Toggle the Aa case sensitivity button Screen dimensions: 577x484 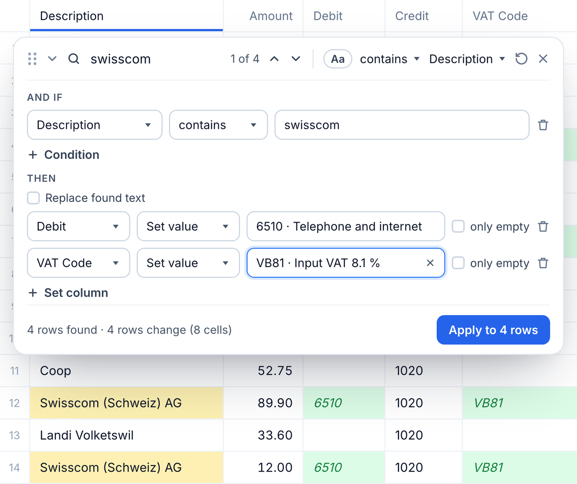coord(338,59)
